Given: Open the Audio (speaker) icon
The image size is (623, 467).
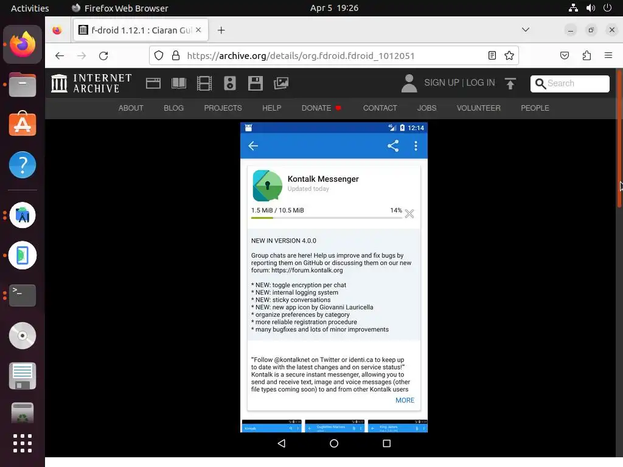Looking at the screenshot, I should pos(229,83).
